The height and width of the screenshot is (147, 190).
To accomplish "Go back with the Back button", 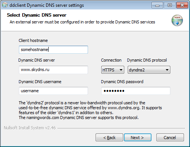I will point(109,138).
